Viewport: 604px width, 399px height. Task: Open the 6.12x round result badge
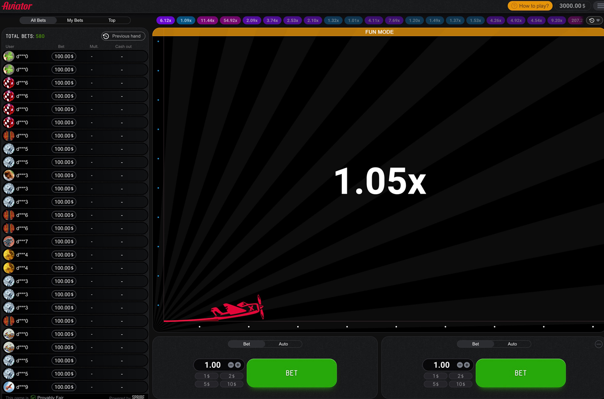165,21
